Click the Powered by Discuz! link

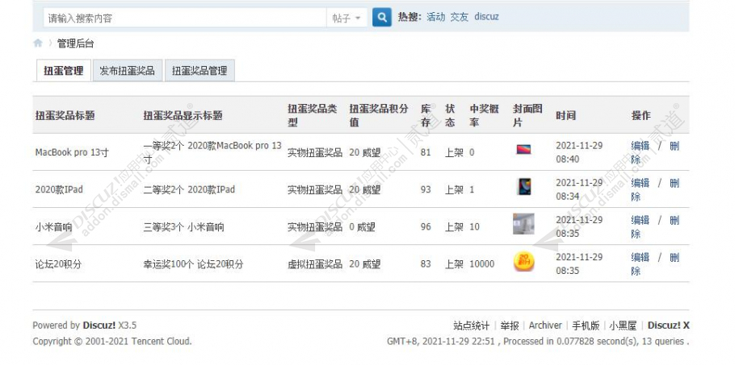tap(99, 326)
